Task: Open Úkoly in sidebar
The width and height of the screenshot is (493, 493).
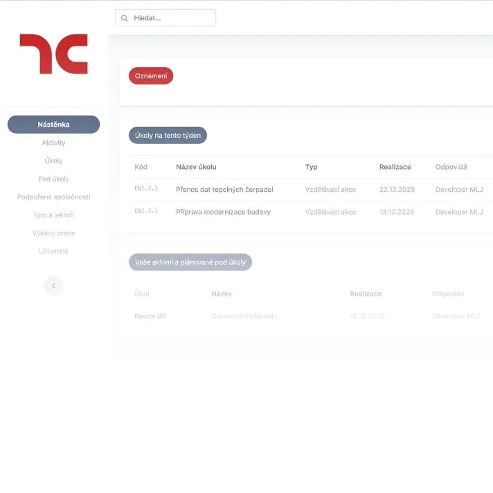Action: click(54, 161)
